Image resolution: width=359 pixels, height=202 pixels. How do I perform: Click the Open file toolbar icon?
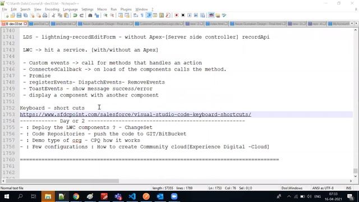pos(12,15)
